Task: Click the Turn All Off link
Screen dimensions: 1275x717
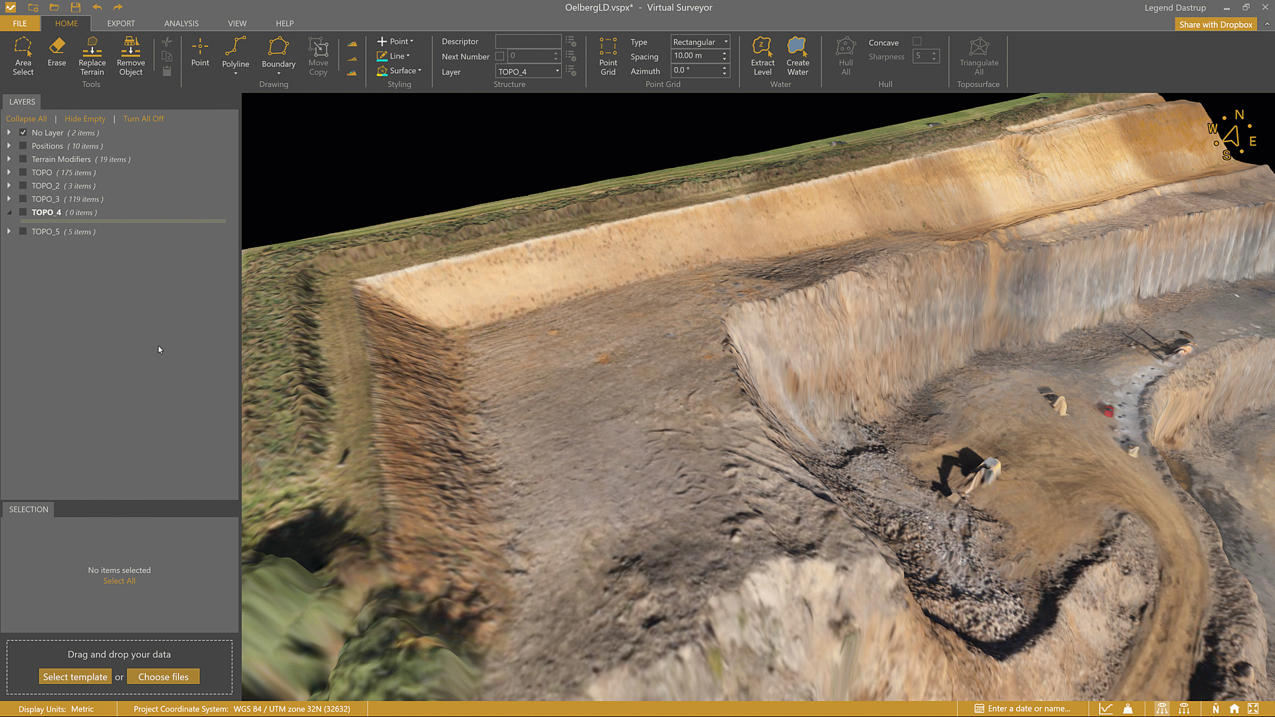Action: pos(143,119)
